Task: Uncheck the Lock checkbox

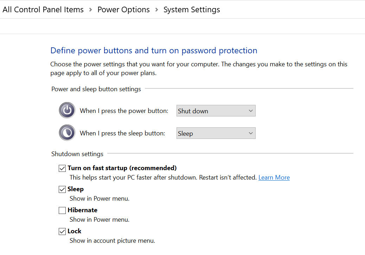Action: click(x=62, y=231)
